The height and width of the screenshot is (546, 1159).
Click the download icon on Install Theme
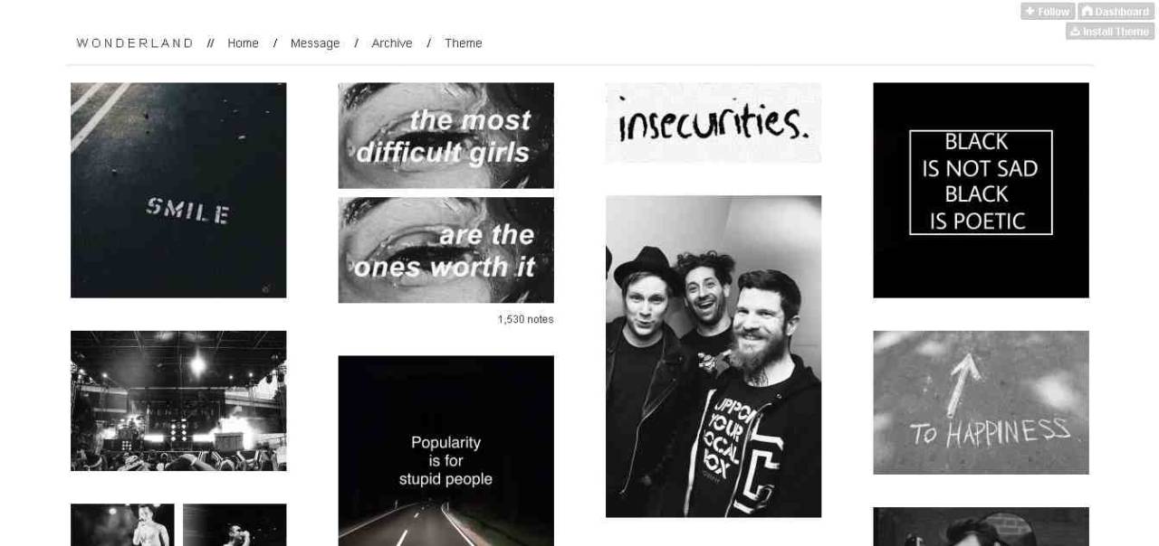pyautogui.click(x=1075, y=31)
